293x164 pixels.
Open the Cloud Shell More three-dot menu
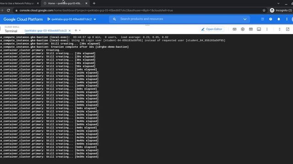(x=267, y=29)
